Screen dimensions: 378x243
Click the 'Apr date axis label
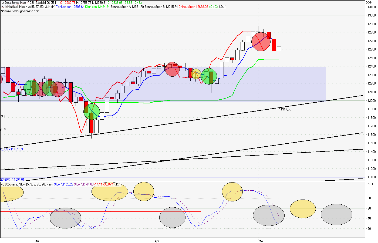(156, 241)
